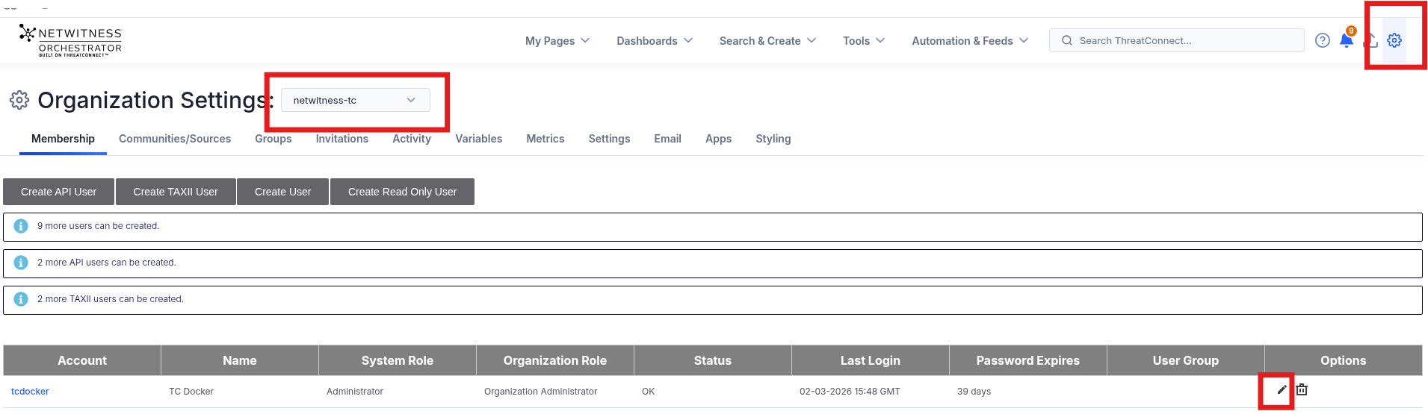The image size is (1428, 414).
Task: Click the 'Organization Administrator' cell
Action: coord(541,392)
